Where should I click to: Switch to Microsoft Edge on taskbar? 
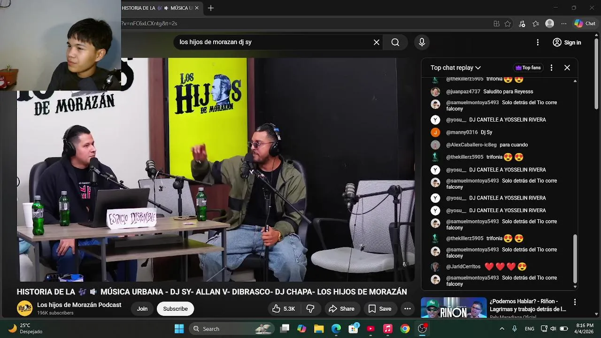pyautogui.click(x=336, y=329)
